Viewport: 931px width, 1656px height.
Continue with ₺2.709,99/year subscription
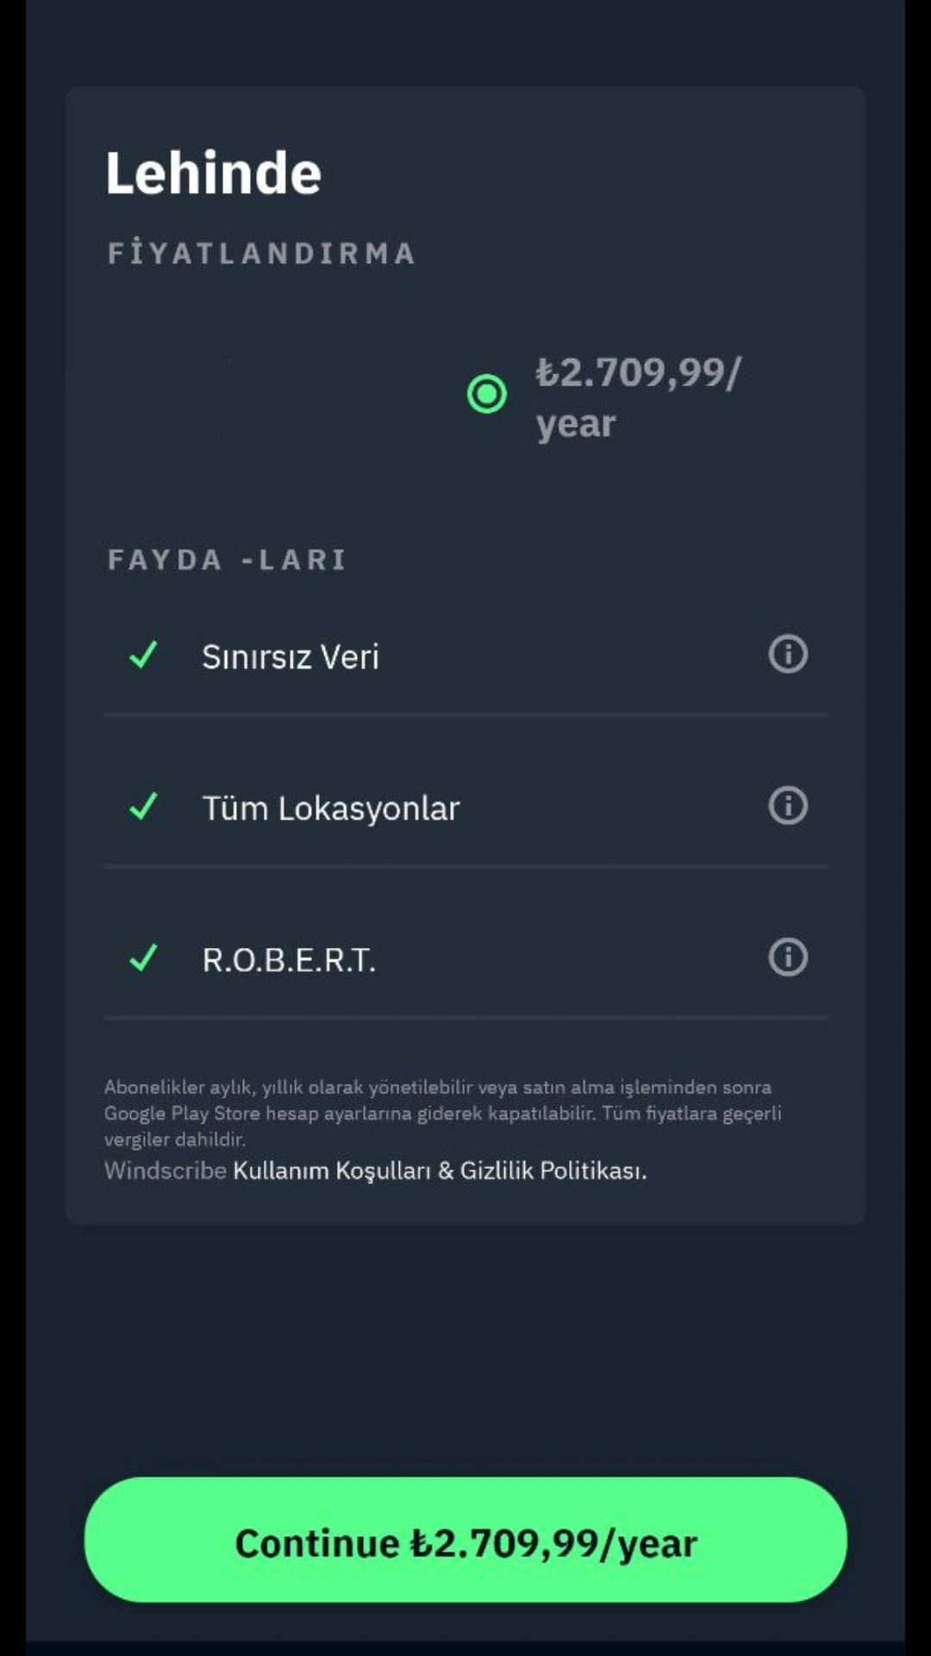point(465,1540)
